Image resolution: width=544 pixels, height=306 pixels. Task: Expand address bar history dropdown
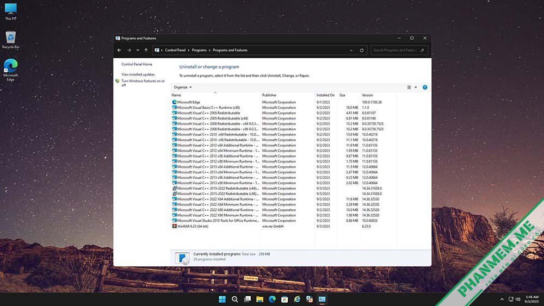click(351, 50)
